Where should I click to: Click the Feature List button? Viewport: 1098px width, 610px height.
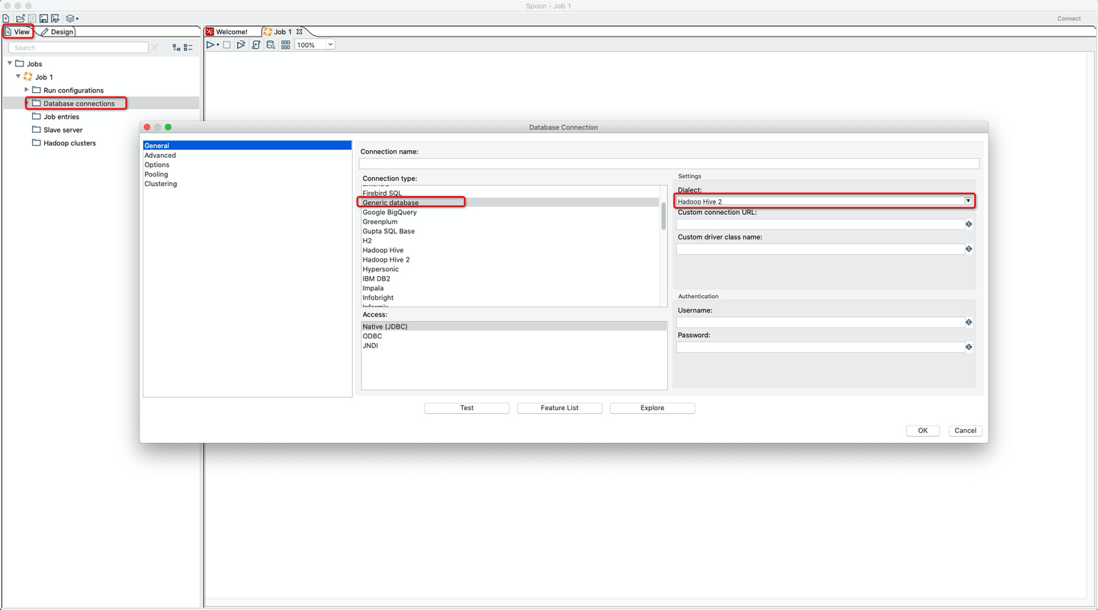pos(560,408)
